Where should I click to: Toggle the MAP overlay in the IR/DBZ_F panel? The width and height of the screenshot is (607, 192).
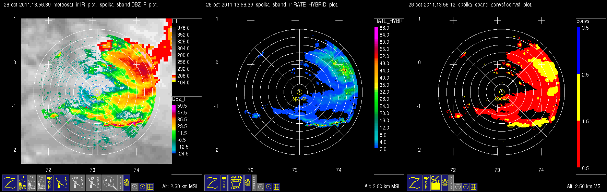[x=49, y=183]
